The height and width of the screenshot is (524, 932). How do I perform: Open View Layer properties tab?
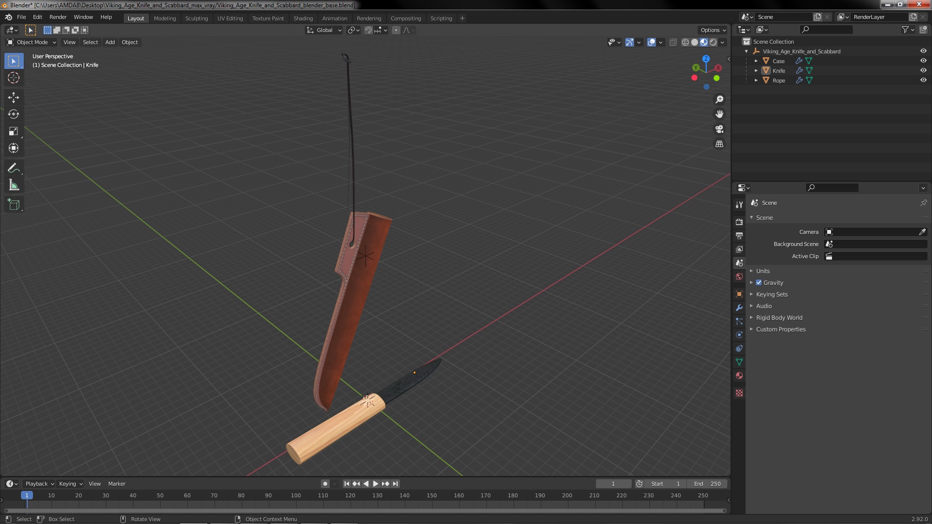click(x=739, y=249)
